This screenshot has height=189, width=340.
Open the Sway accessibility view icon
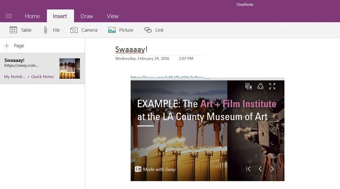[248, 86]
